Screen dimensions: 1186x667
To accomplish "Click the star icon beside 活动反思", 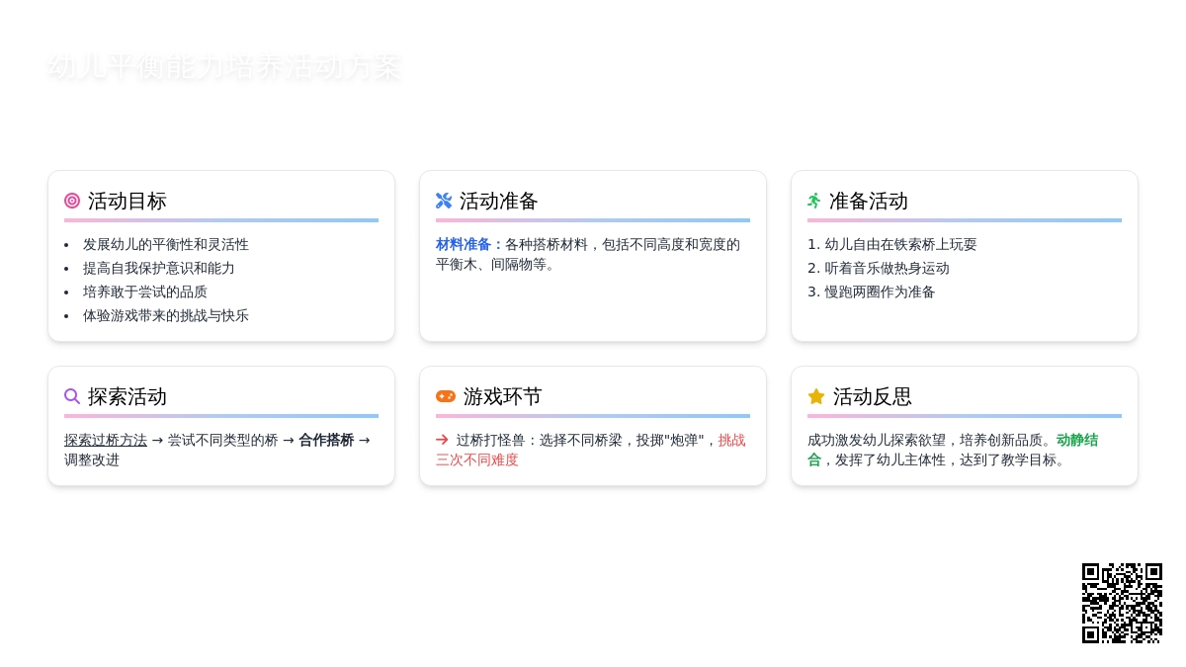I will click(816, 396).
